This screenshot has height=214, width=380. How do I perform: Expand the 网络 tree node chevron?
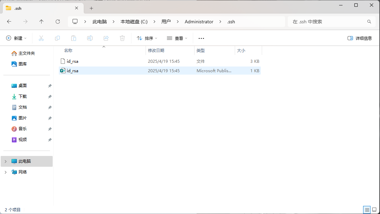(6, 172)
